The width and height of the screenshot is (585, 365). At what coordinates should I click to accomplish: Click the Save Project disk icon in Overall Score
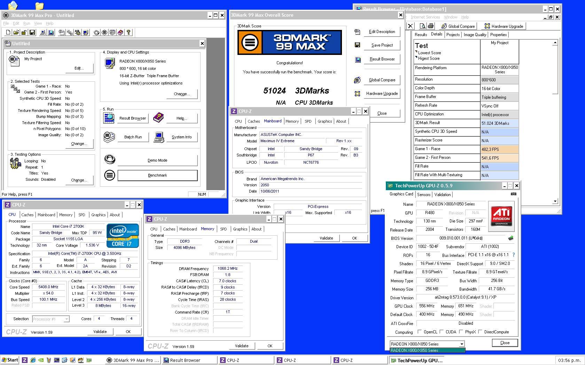[x=357, y=45]
